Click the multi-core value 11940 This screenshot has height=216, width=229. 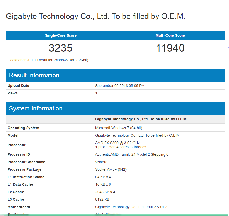pyautogui.click(x=170, y=48)
